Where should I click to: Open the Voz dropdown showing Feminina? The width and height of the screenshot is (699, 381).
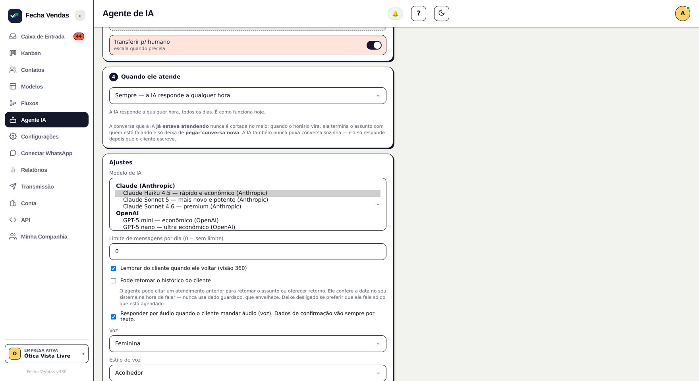coord(248,344)
